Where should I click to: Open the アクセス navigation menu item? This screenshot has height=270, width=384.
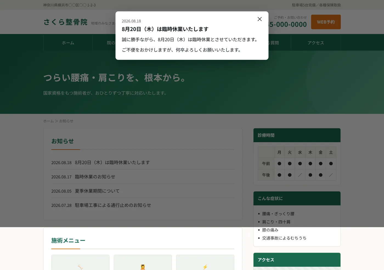pyautogui.click(x=316, y=43)
